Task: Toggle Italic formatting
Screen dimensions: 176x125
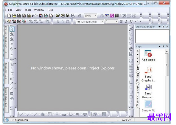Action: click(126, 21)
